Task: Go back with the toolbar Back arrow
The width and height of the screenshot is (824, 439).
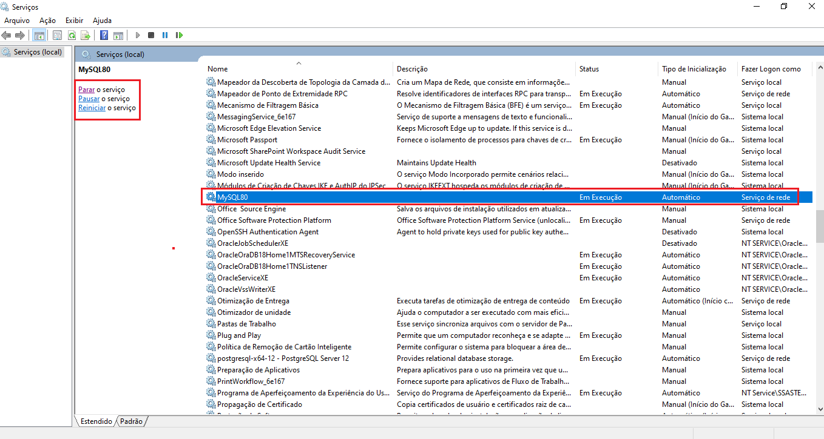Action: click(x=7, y=35)
